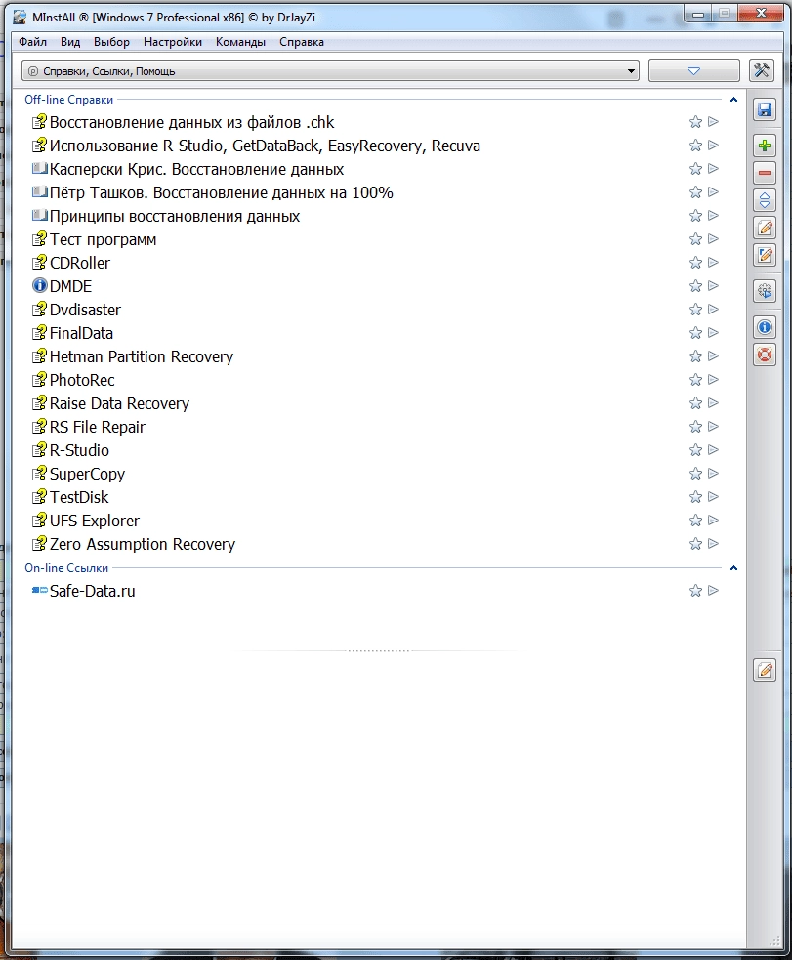This screenshot has height=960, width=792.
Task: Mark FinalData as favorite with star
Action: click(x=695, y=333)
